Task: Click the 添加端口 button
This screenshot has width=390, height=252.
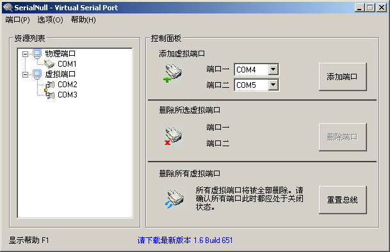Action: point(343,77)
